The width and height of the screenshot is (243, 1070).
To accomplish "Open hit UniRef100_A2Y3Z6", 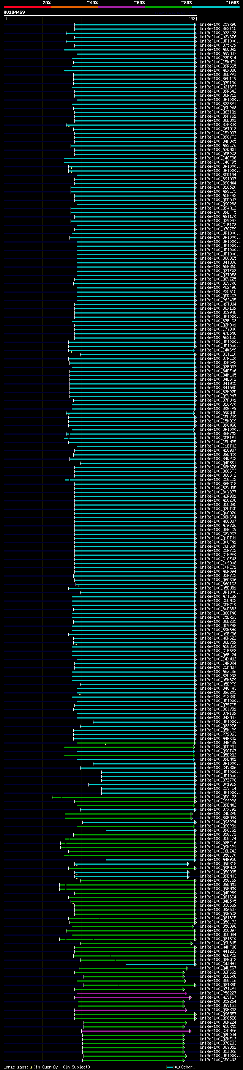I will [x=218, y=37].
